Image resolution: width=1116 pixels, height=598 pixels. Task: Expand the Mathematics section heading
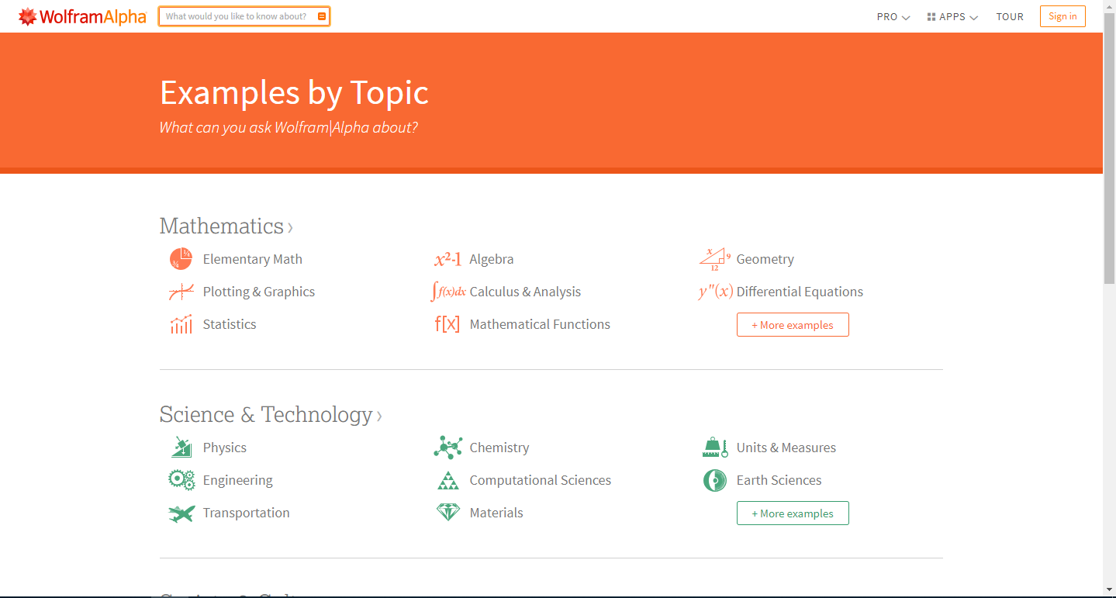pyautogui.click(x=226, y=226)
